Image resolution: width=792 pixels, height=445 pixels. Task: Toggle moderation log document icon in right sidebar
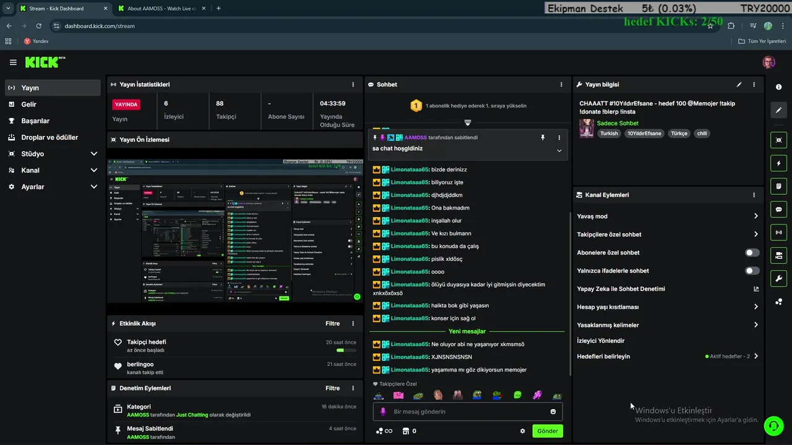coord(779,186)
